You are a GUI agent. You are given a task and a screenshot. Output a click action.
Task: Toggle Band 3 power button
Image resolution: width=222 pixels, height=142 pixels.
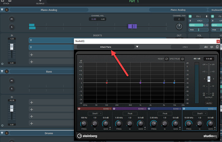(149, 109)
